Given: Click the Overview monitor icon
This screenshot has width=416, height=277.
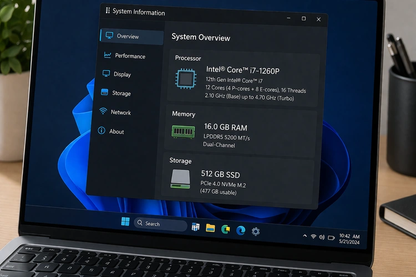Looking at the screenshot, I should 109,35.
